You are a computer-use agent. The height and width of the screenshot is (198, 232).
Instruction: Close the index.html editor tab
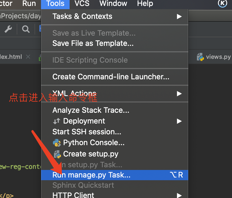[x=28, y=57]
